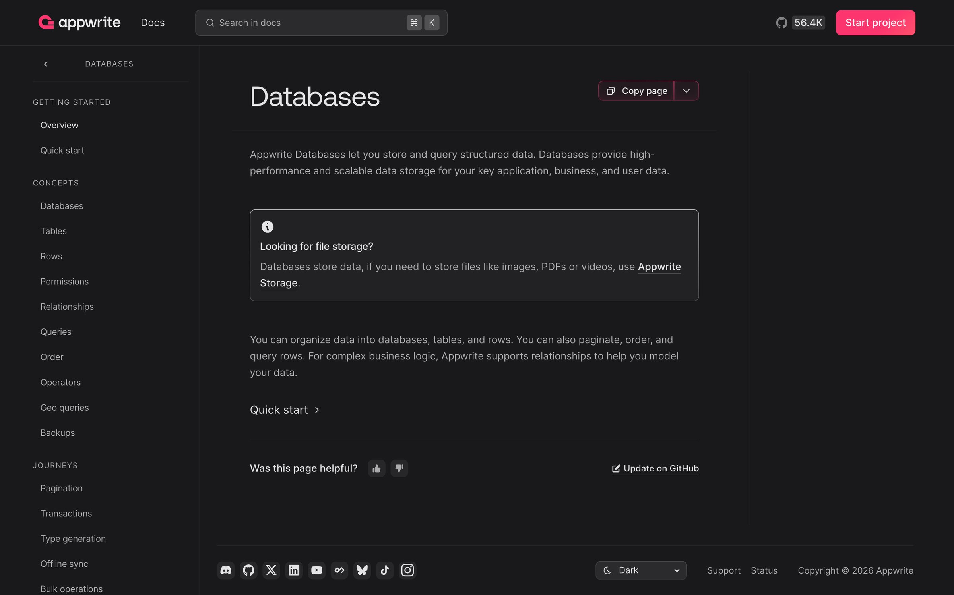Click the Appwrite logo
Viewport: 954px width, 595px height.
79,23
